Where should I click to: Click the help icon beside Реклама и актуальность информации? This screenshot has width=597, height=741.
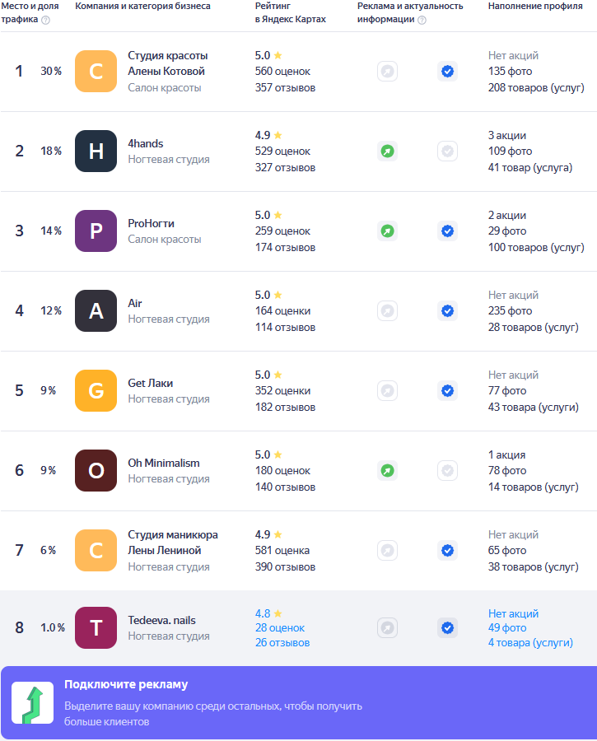pyautogui.click(x=422, y=20)
